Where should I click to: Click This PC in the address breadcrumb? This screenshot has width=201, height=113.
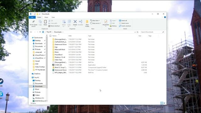click(49, 32)
